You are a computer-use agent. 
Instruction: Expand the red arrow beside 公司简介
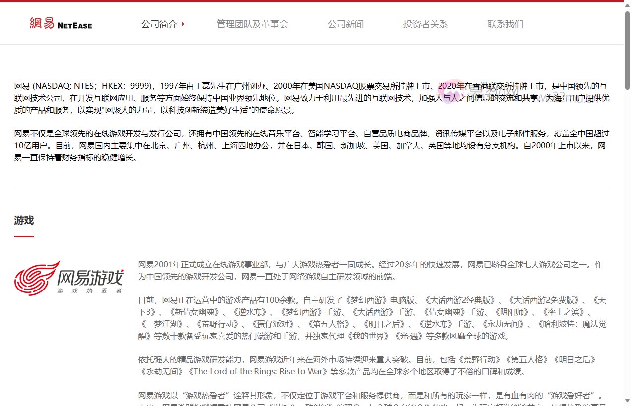[x=183, y=24]
